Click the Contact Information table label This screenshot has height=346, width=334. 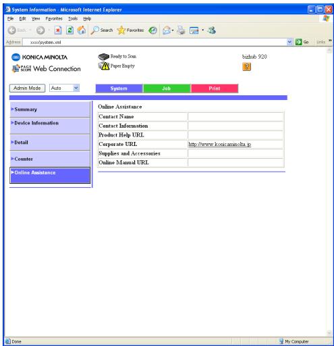pos(123,126)
